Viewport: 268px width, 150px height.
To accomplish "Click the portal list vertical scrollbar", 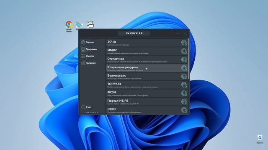I will [188, 59].
